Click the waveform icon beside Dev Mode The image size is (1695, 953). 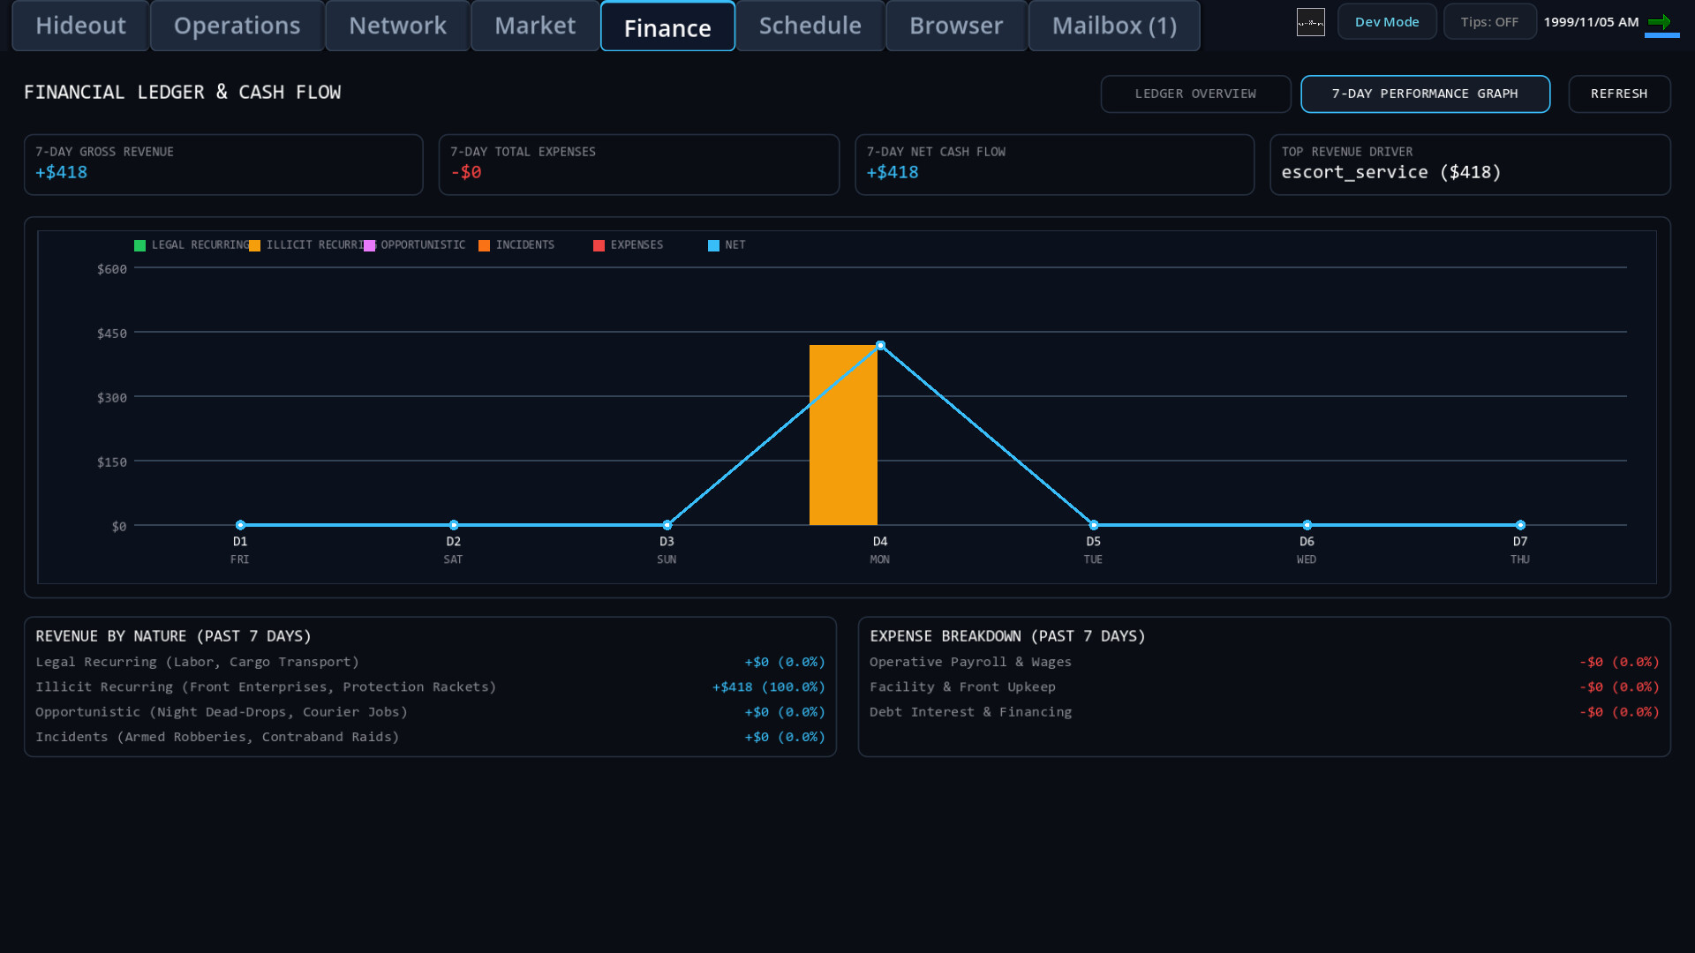1310,22
